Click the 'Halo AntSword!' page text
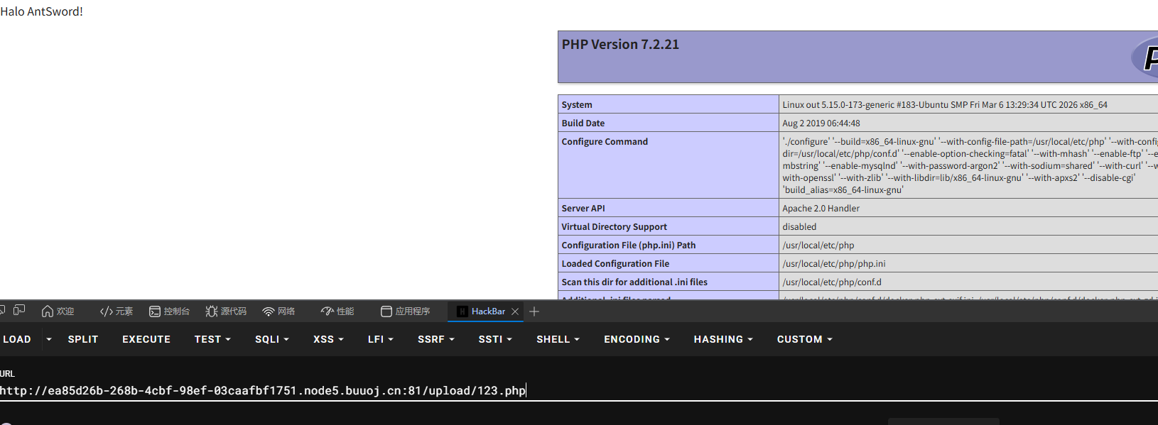The width and height of the screenshot is (1158, 425). pyautogui.click(x=42, y=11)
